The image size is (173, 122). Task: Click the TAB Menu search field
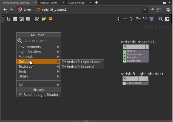(38, 41)
